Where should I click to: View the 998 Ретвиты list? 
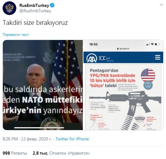tap(15, 153)
